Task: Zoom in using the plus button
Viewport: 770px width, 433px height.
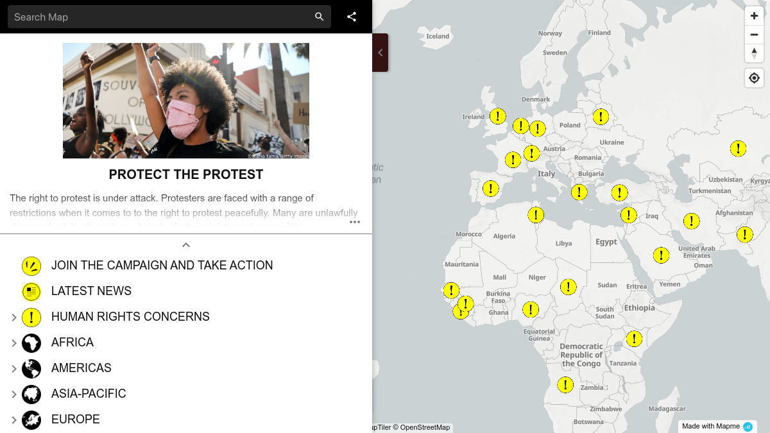Action: click(x=754, y=15)
